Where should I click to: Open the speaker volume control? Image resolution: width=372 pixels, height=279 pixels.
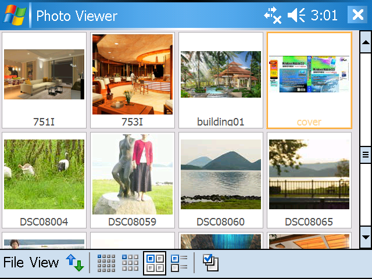[296, 16]
